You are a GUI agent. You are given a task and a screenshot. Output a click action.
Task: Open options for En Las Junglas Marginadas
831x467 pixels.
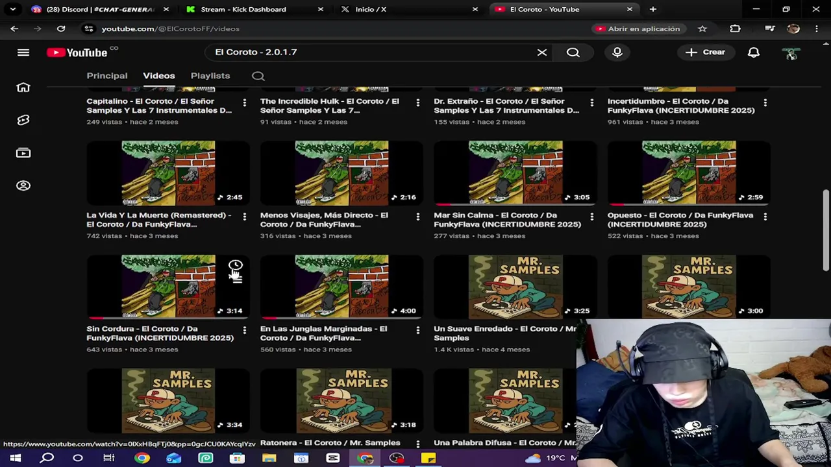[x=417, y=330]
